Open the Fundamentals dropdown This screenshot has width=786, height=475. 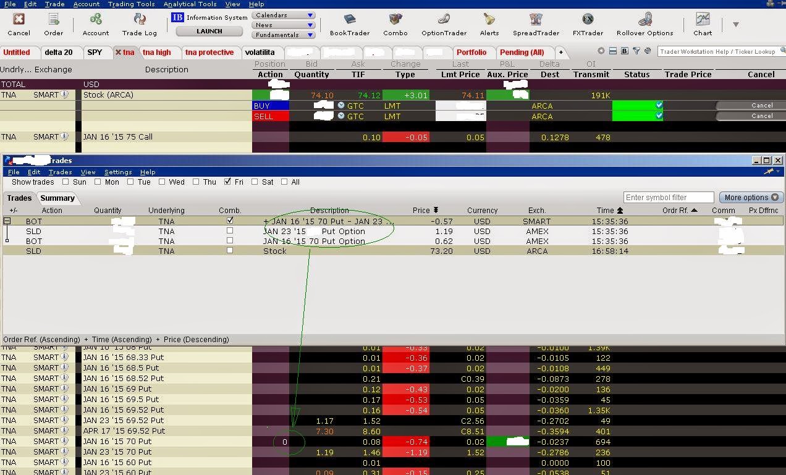click(284, 35)
